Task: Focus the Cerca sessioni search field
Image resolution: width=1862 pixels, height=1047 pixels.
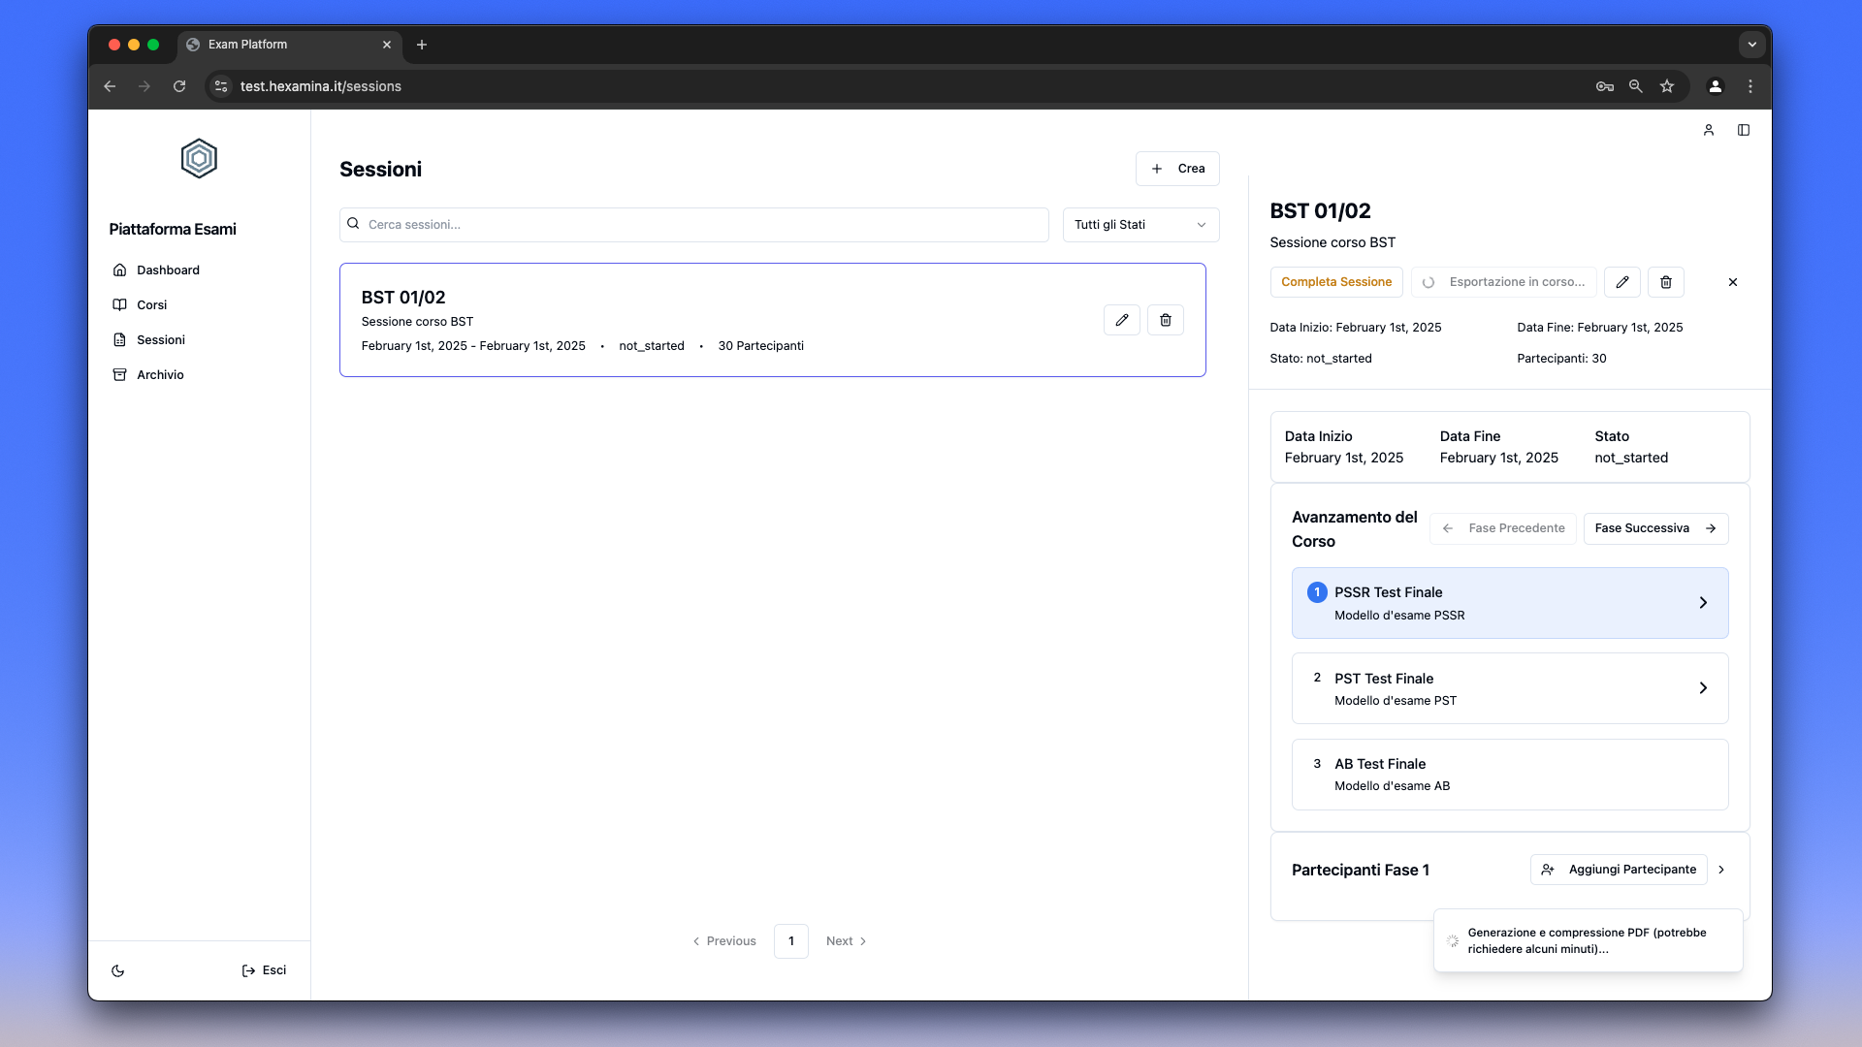Action: pos(693,225)
